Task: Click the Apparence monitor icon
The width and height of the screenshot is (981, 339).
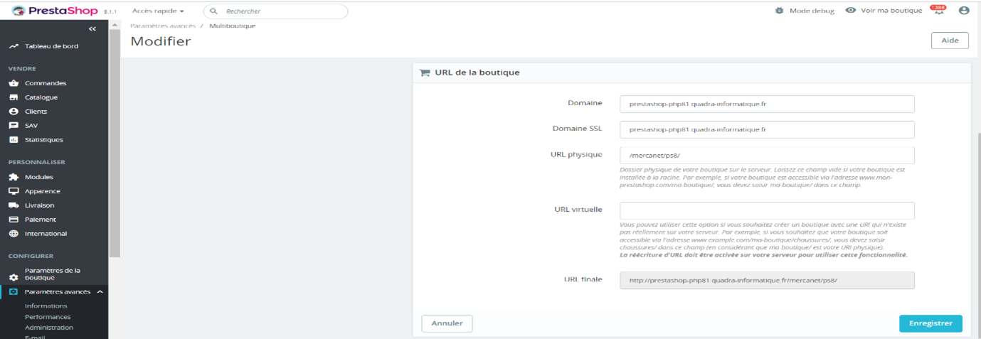Action: pos(14,191)
